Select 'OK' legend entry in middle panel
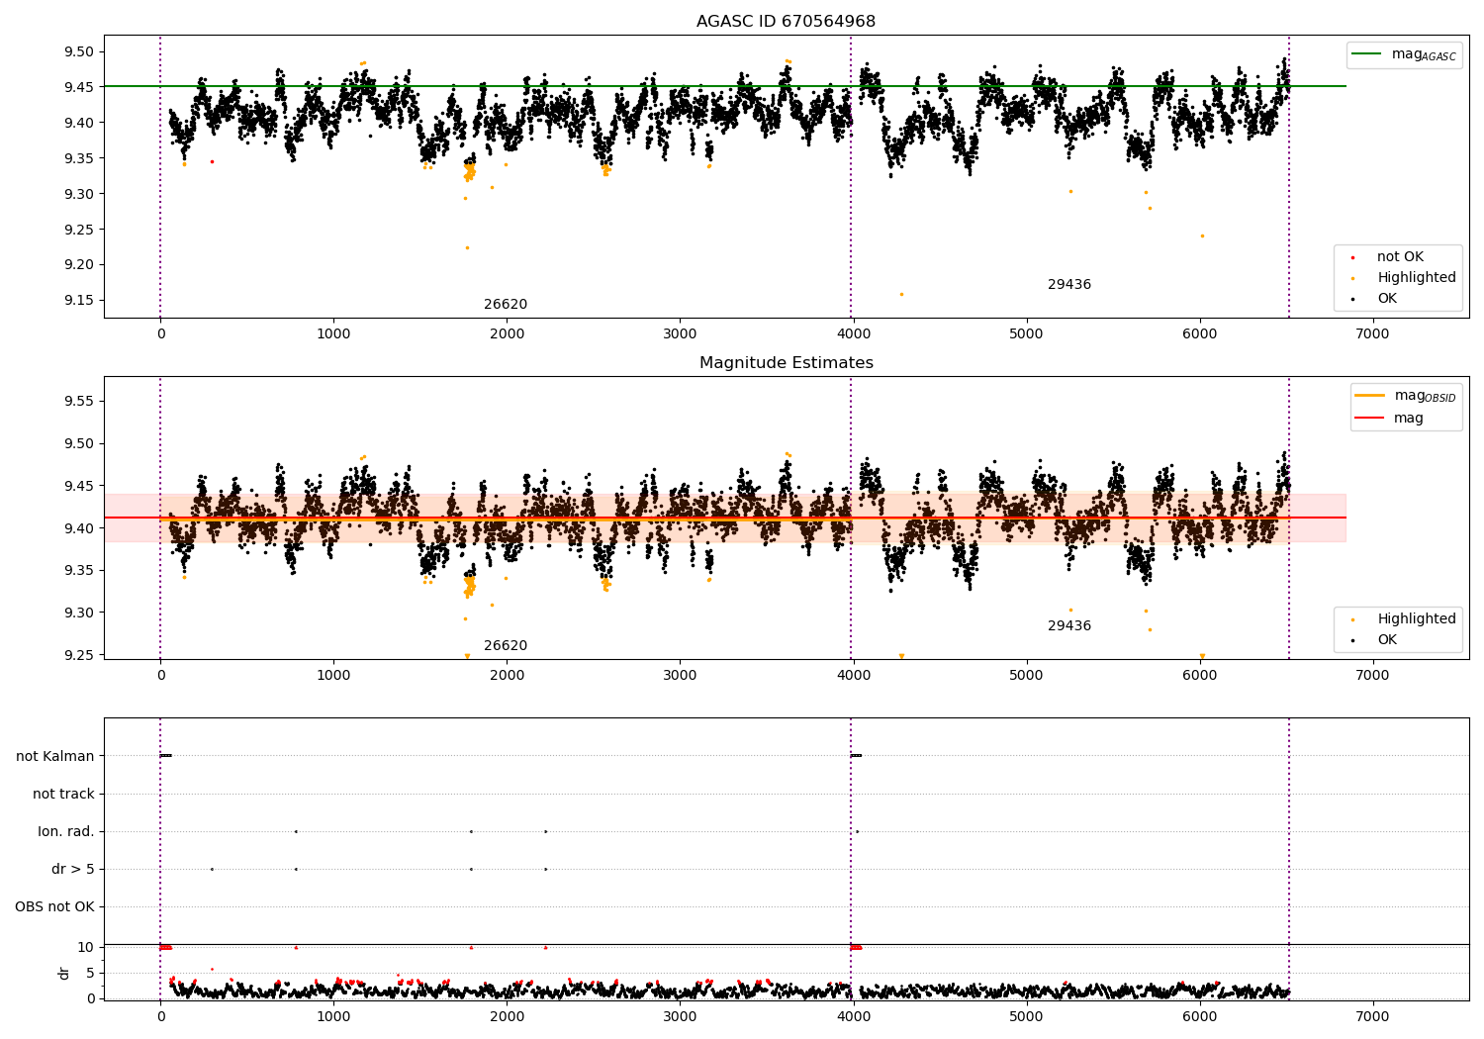This screenshot has height=1039, width=1484. pyautogui.click(x=1387, y=640)
